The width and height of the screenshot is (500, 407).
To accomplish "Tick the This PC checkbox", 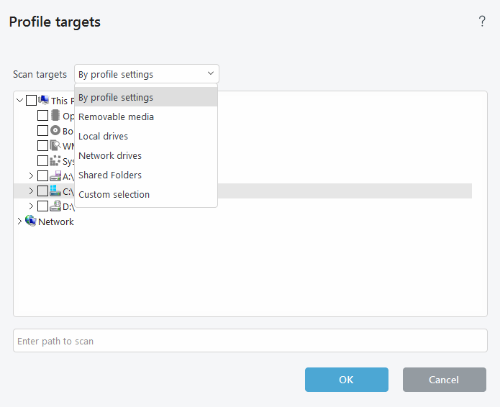I will [31, 101].
